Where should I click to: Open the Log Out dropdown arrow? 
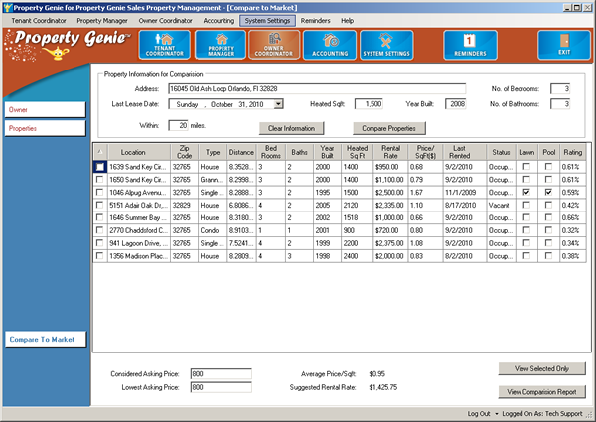[x=496, y=414]
